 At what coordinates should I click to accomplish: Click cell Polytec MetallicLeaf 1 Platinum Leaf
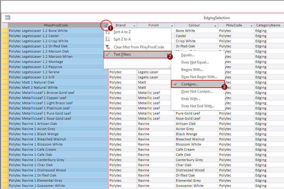click(x=58, y=108)
